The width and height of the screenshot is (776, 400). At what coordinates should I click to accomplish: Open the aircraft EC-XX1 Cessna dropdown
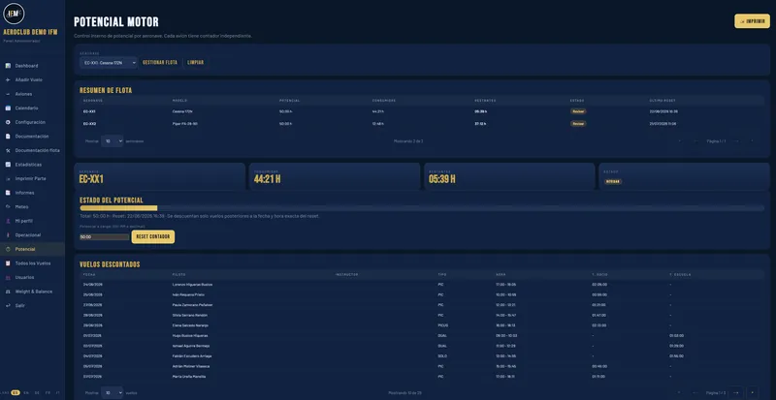pos(109,63)
